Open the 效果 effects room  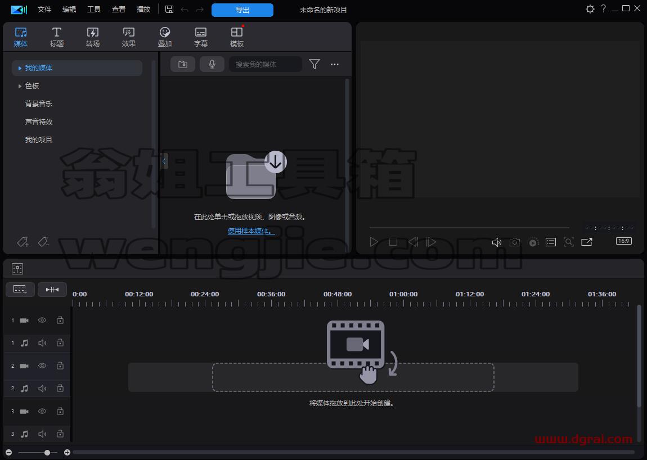point(129,37)
